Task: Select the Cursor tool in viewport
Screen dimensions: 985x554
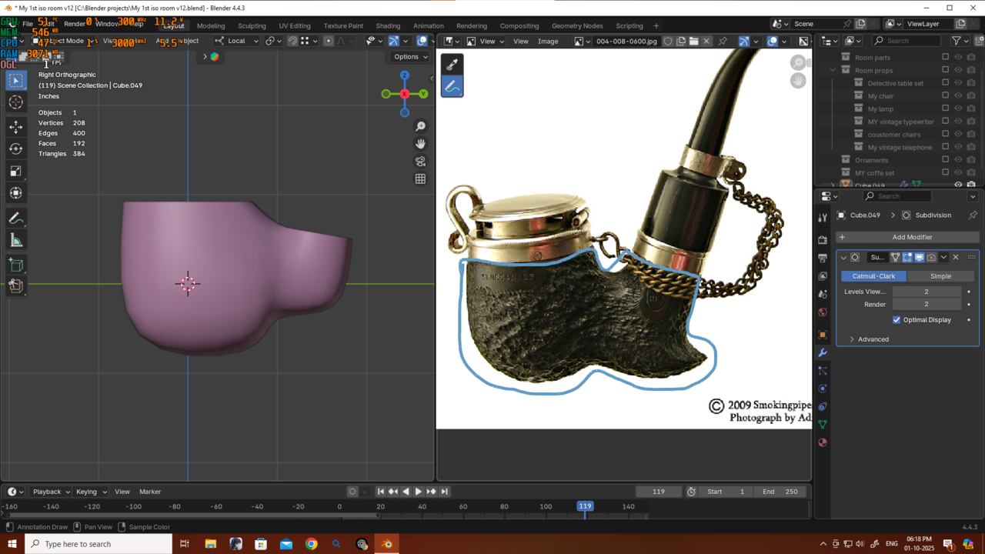Action: (16, 102)
